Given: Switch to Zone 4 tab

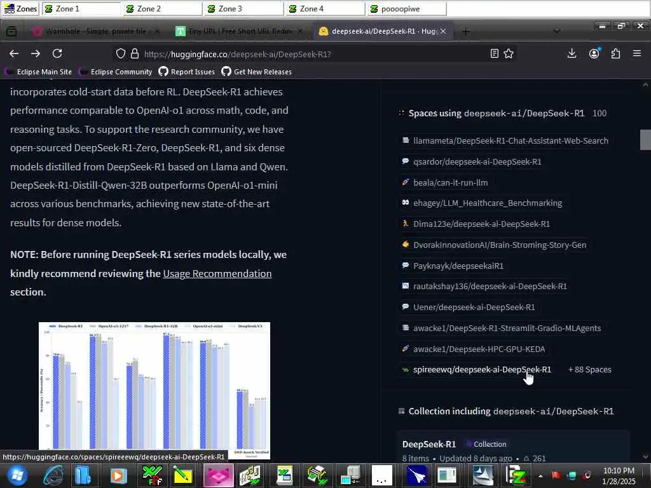Looking at the screenshot, I should coord(326,9).
